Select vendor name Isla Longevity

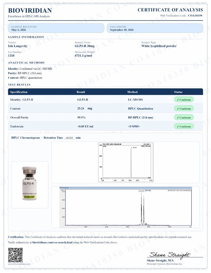click(x=18, y=46)
